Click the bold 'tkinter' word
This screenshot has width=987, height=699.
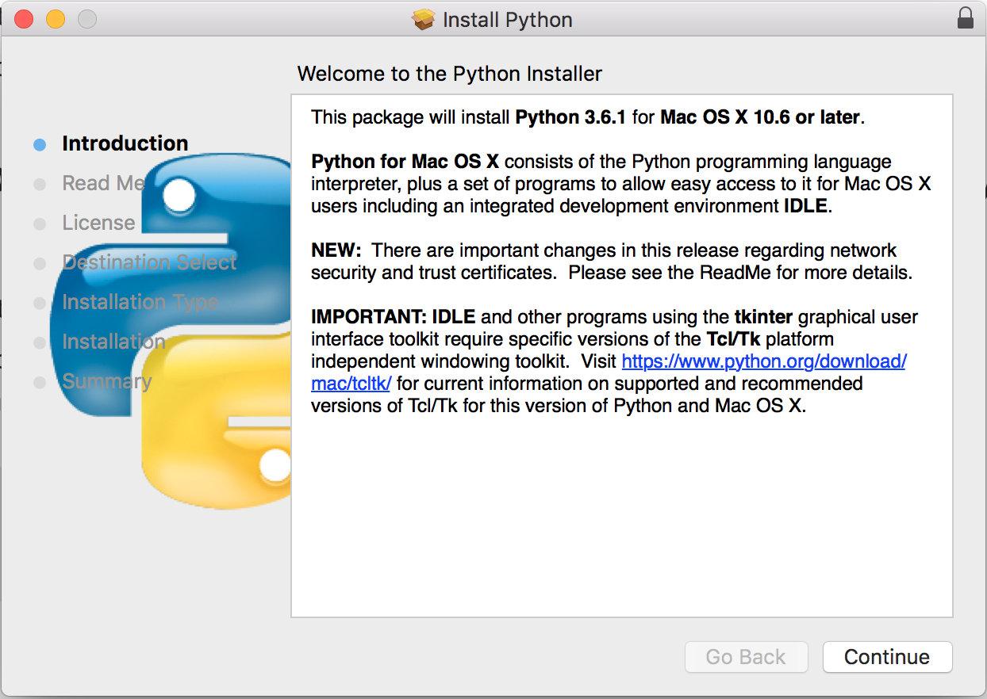pos(763,317)
